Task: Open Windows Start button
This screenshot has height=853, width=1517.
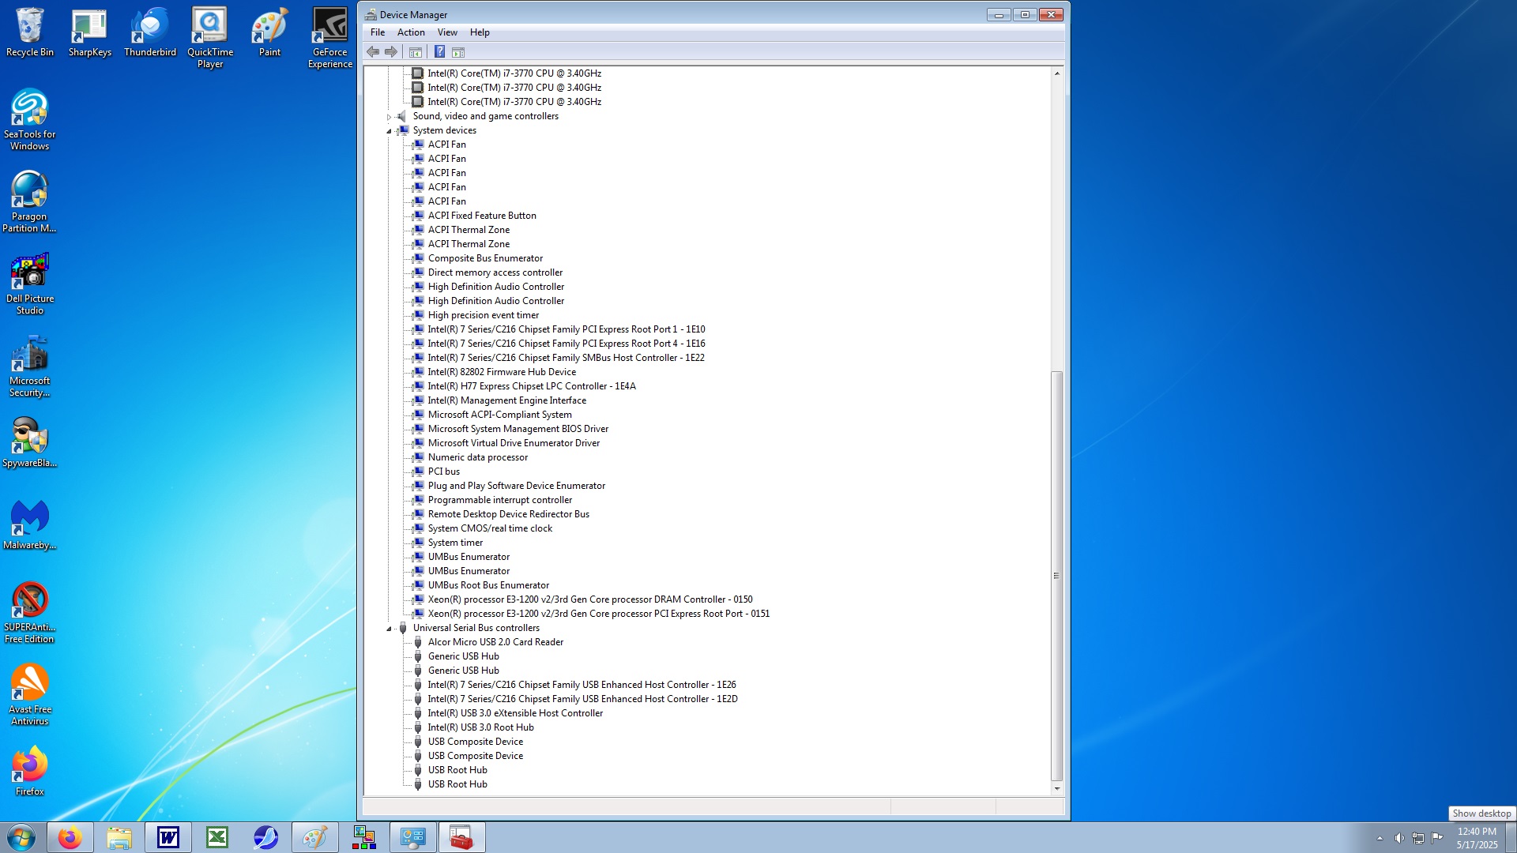Action: pyautogui.click(x=21, y=837)
